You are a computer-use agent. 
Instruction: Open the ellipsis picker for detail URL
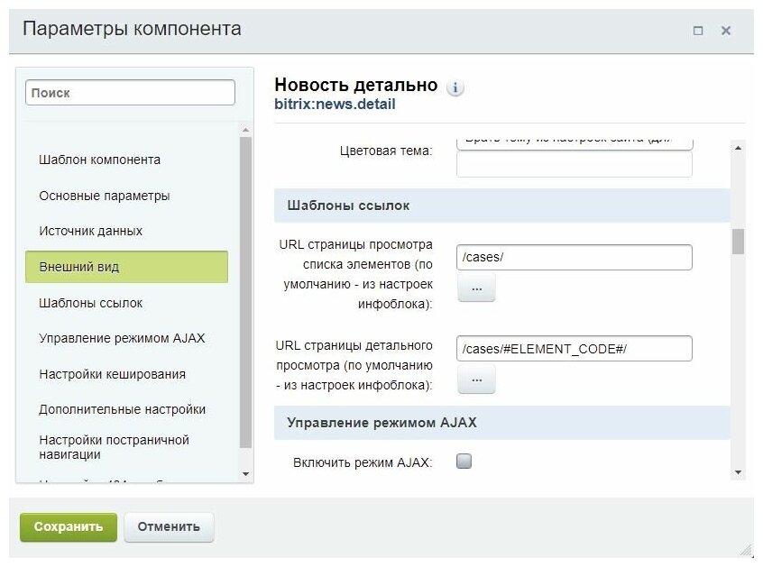476,380
